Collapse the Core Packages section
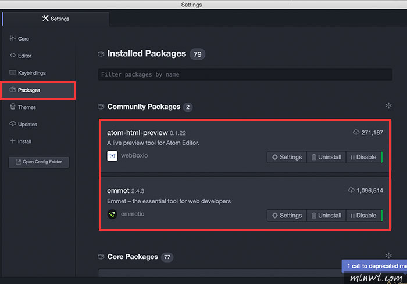Image resolution: width=407 pixels, height=284 pixels. (x=388, y=256)
